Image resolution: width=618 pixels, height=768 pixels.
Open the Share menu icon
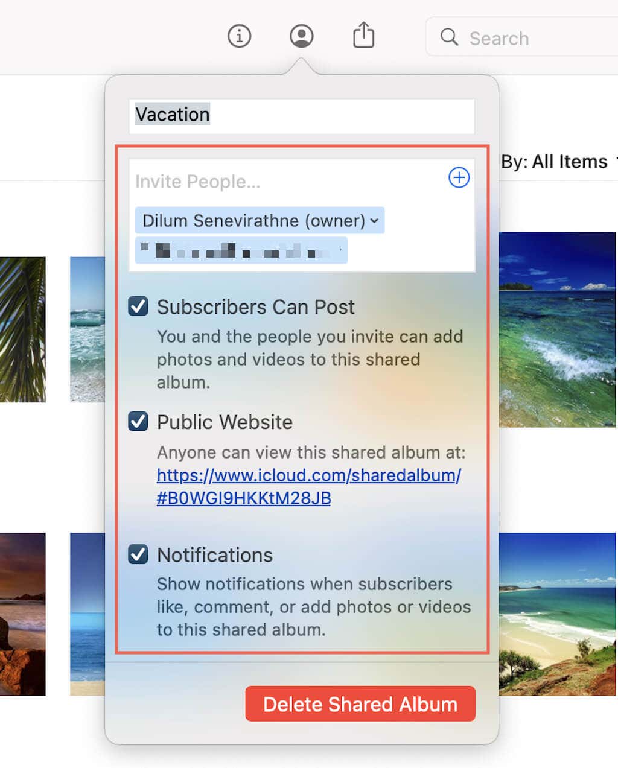[x=363, y=35]
